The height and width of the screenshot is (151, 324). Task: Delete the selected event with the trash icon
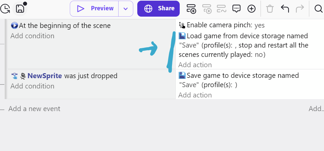270,9
